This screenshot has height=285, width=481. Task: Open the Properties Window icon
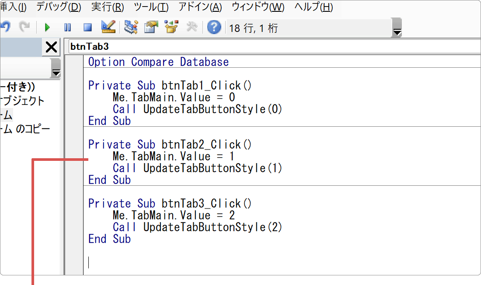point(151,27)
